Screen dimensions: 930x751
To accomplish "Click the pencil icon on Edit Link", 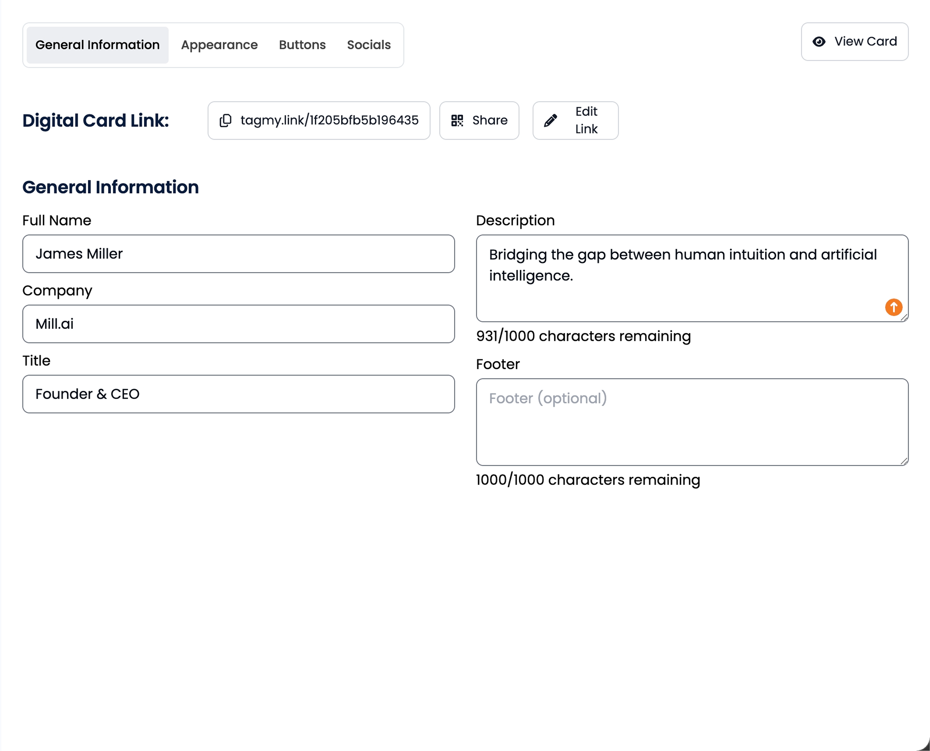I will point(551,120).
